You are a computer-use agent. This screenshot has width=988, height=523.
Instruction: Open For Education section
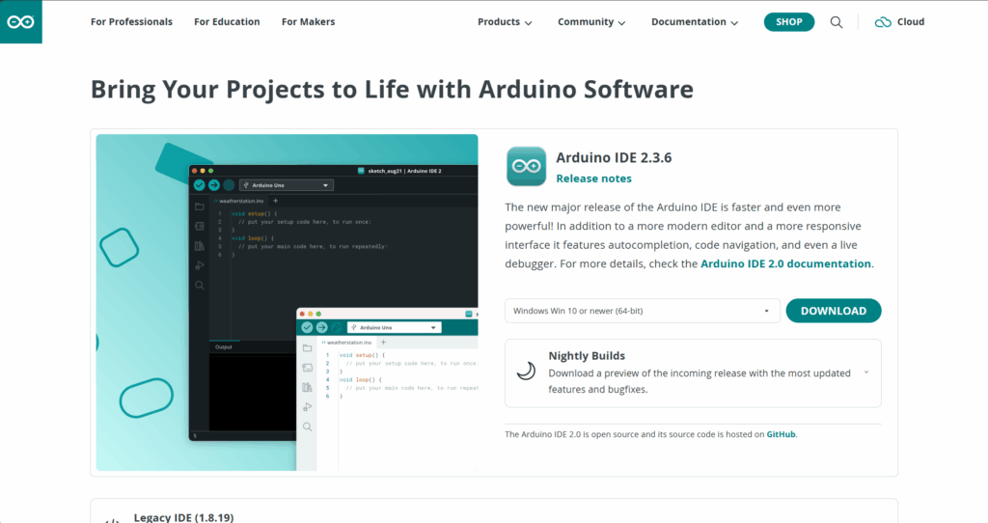point(227,22)
